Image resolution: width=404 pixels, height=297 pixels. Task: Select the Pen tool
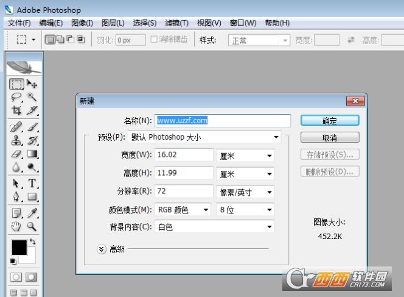coord(16,196)
